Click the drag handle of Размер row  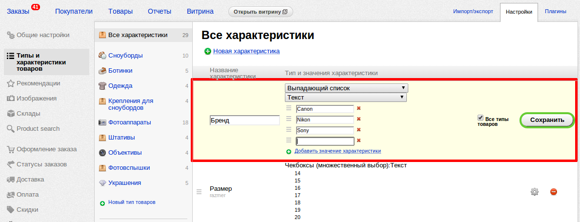(199, 192)
